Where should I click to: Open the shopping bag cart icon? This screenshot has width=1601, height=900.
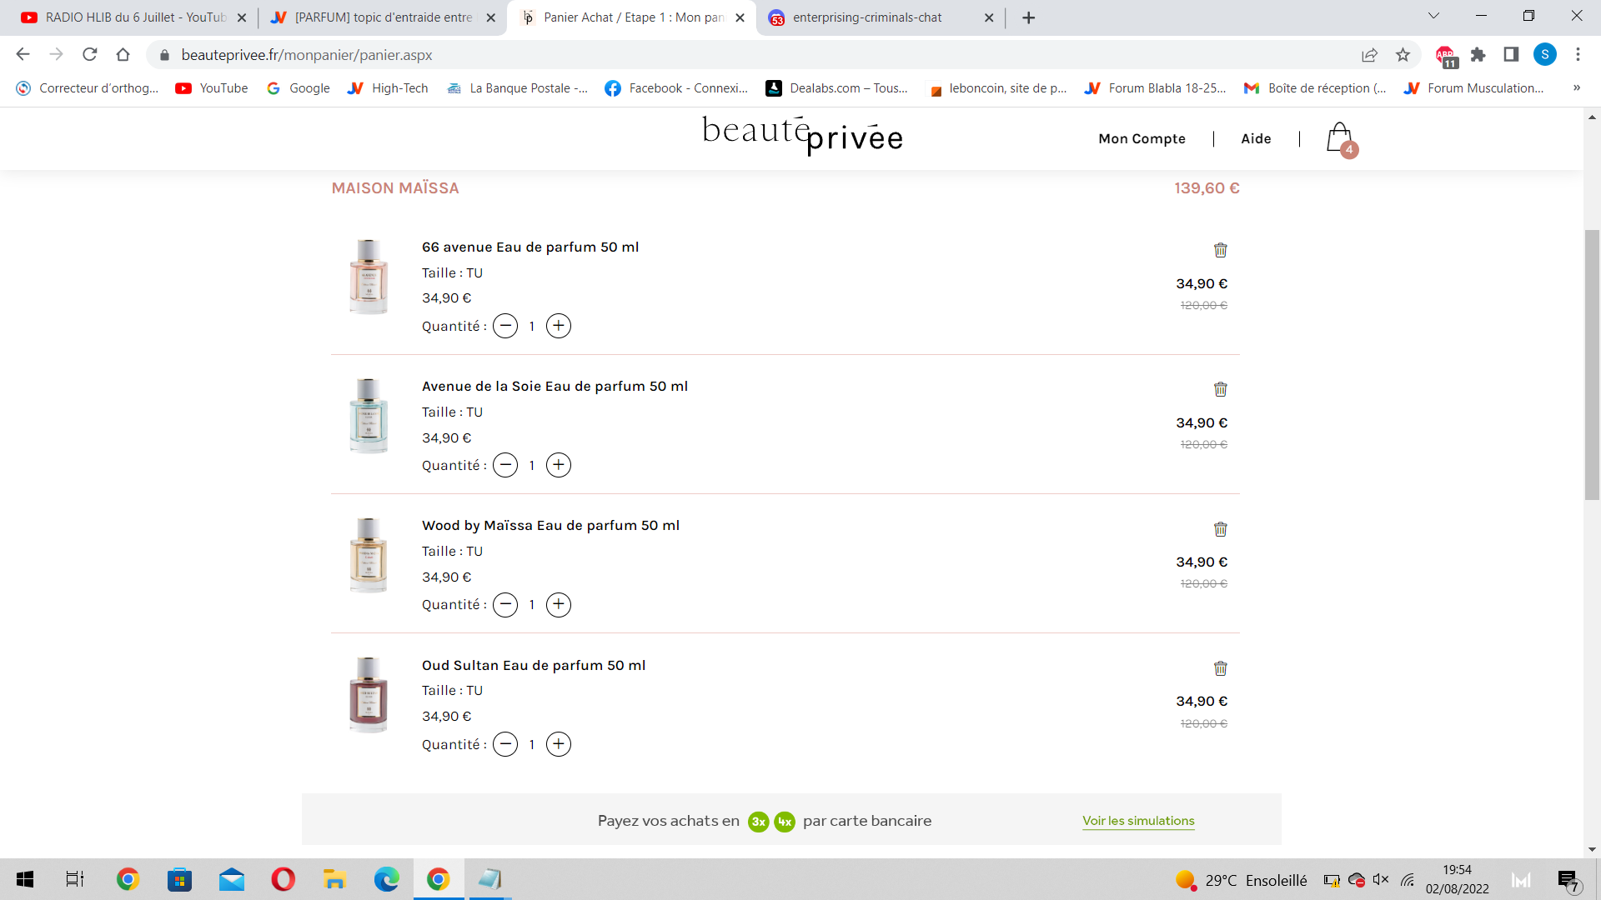(1340, 138)
